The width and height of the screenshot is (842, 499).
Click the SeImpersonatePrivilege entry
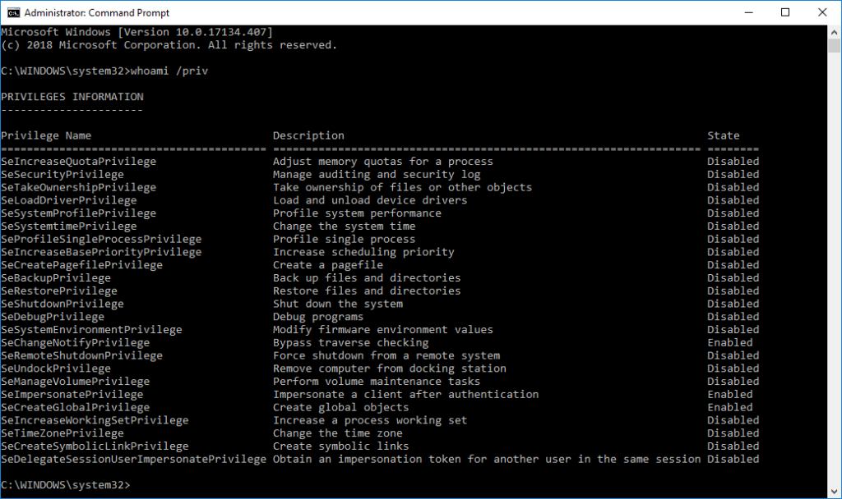[72, 395]
